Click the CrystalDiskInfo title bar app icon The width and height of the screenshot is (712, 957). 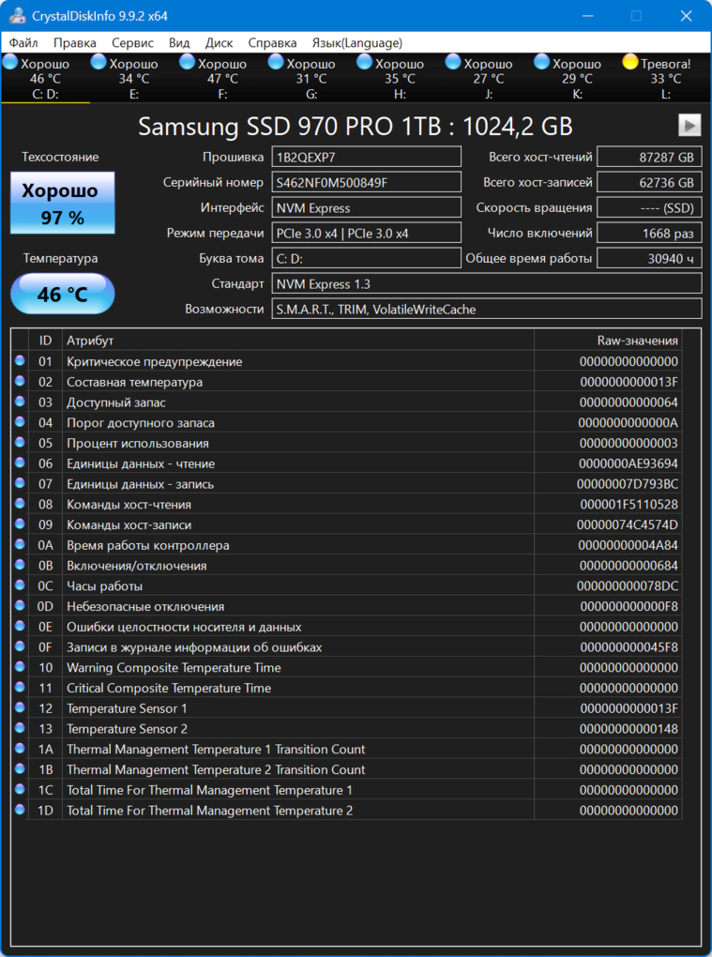click(17, 15)
